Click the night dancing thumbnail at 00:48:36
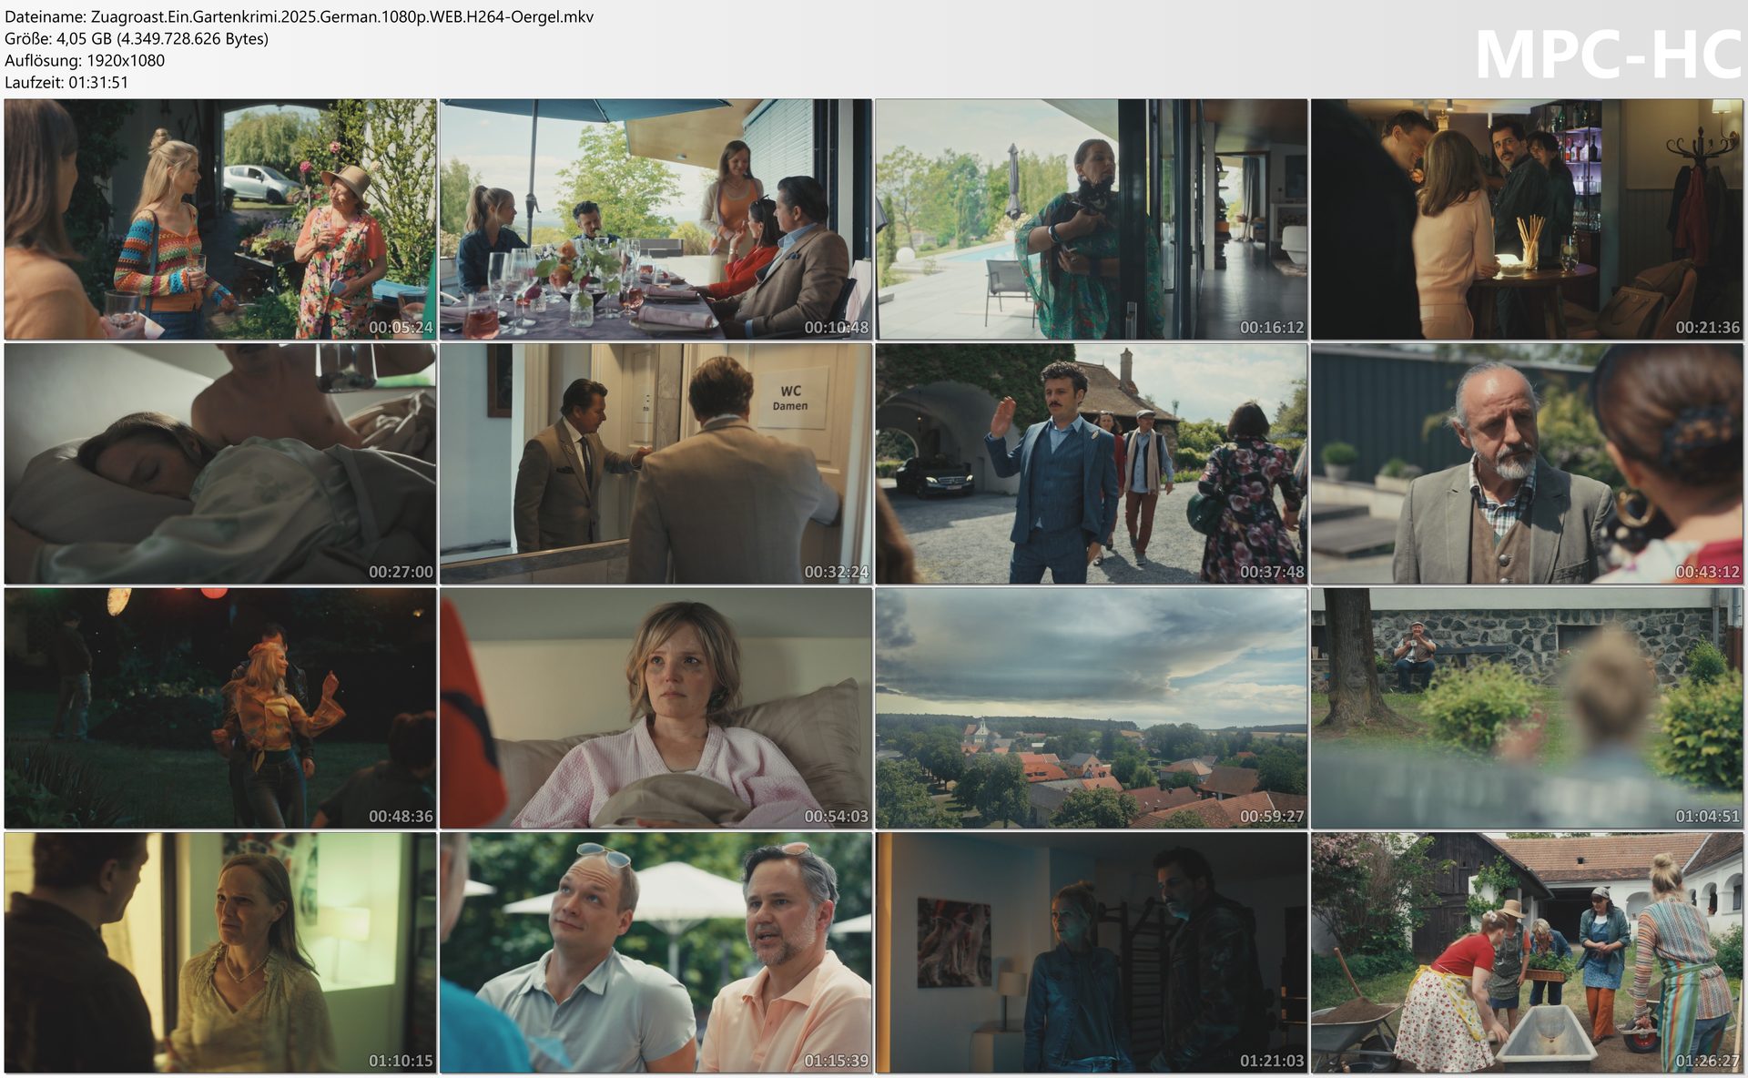 219,707
